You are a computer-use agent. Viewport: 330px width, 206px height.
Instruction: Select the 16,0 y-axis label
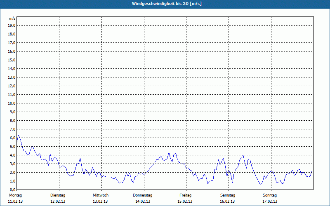pyautogui.click(x=12, y=51)
